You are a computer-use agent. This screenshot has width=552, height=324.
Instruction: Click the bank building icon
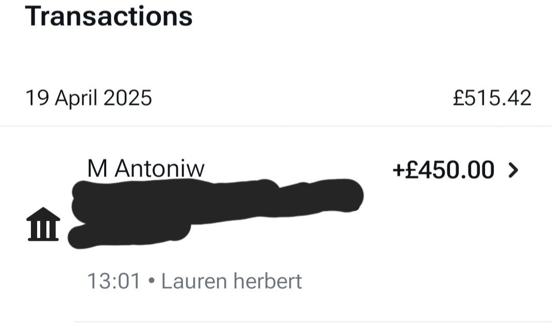[43, 224]
